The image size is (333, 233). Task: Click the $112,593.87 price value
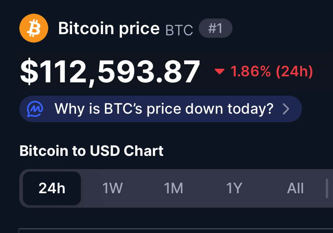pyautogui.click(x=110, y=72)
